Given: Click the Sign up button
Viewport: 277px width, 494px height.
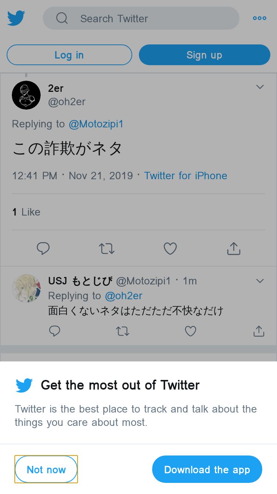Looking at the screenshot, I should point(205,55).
